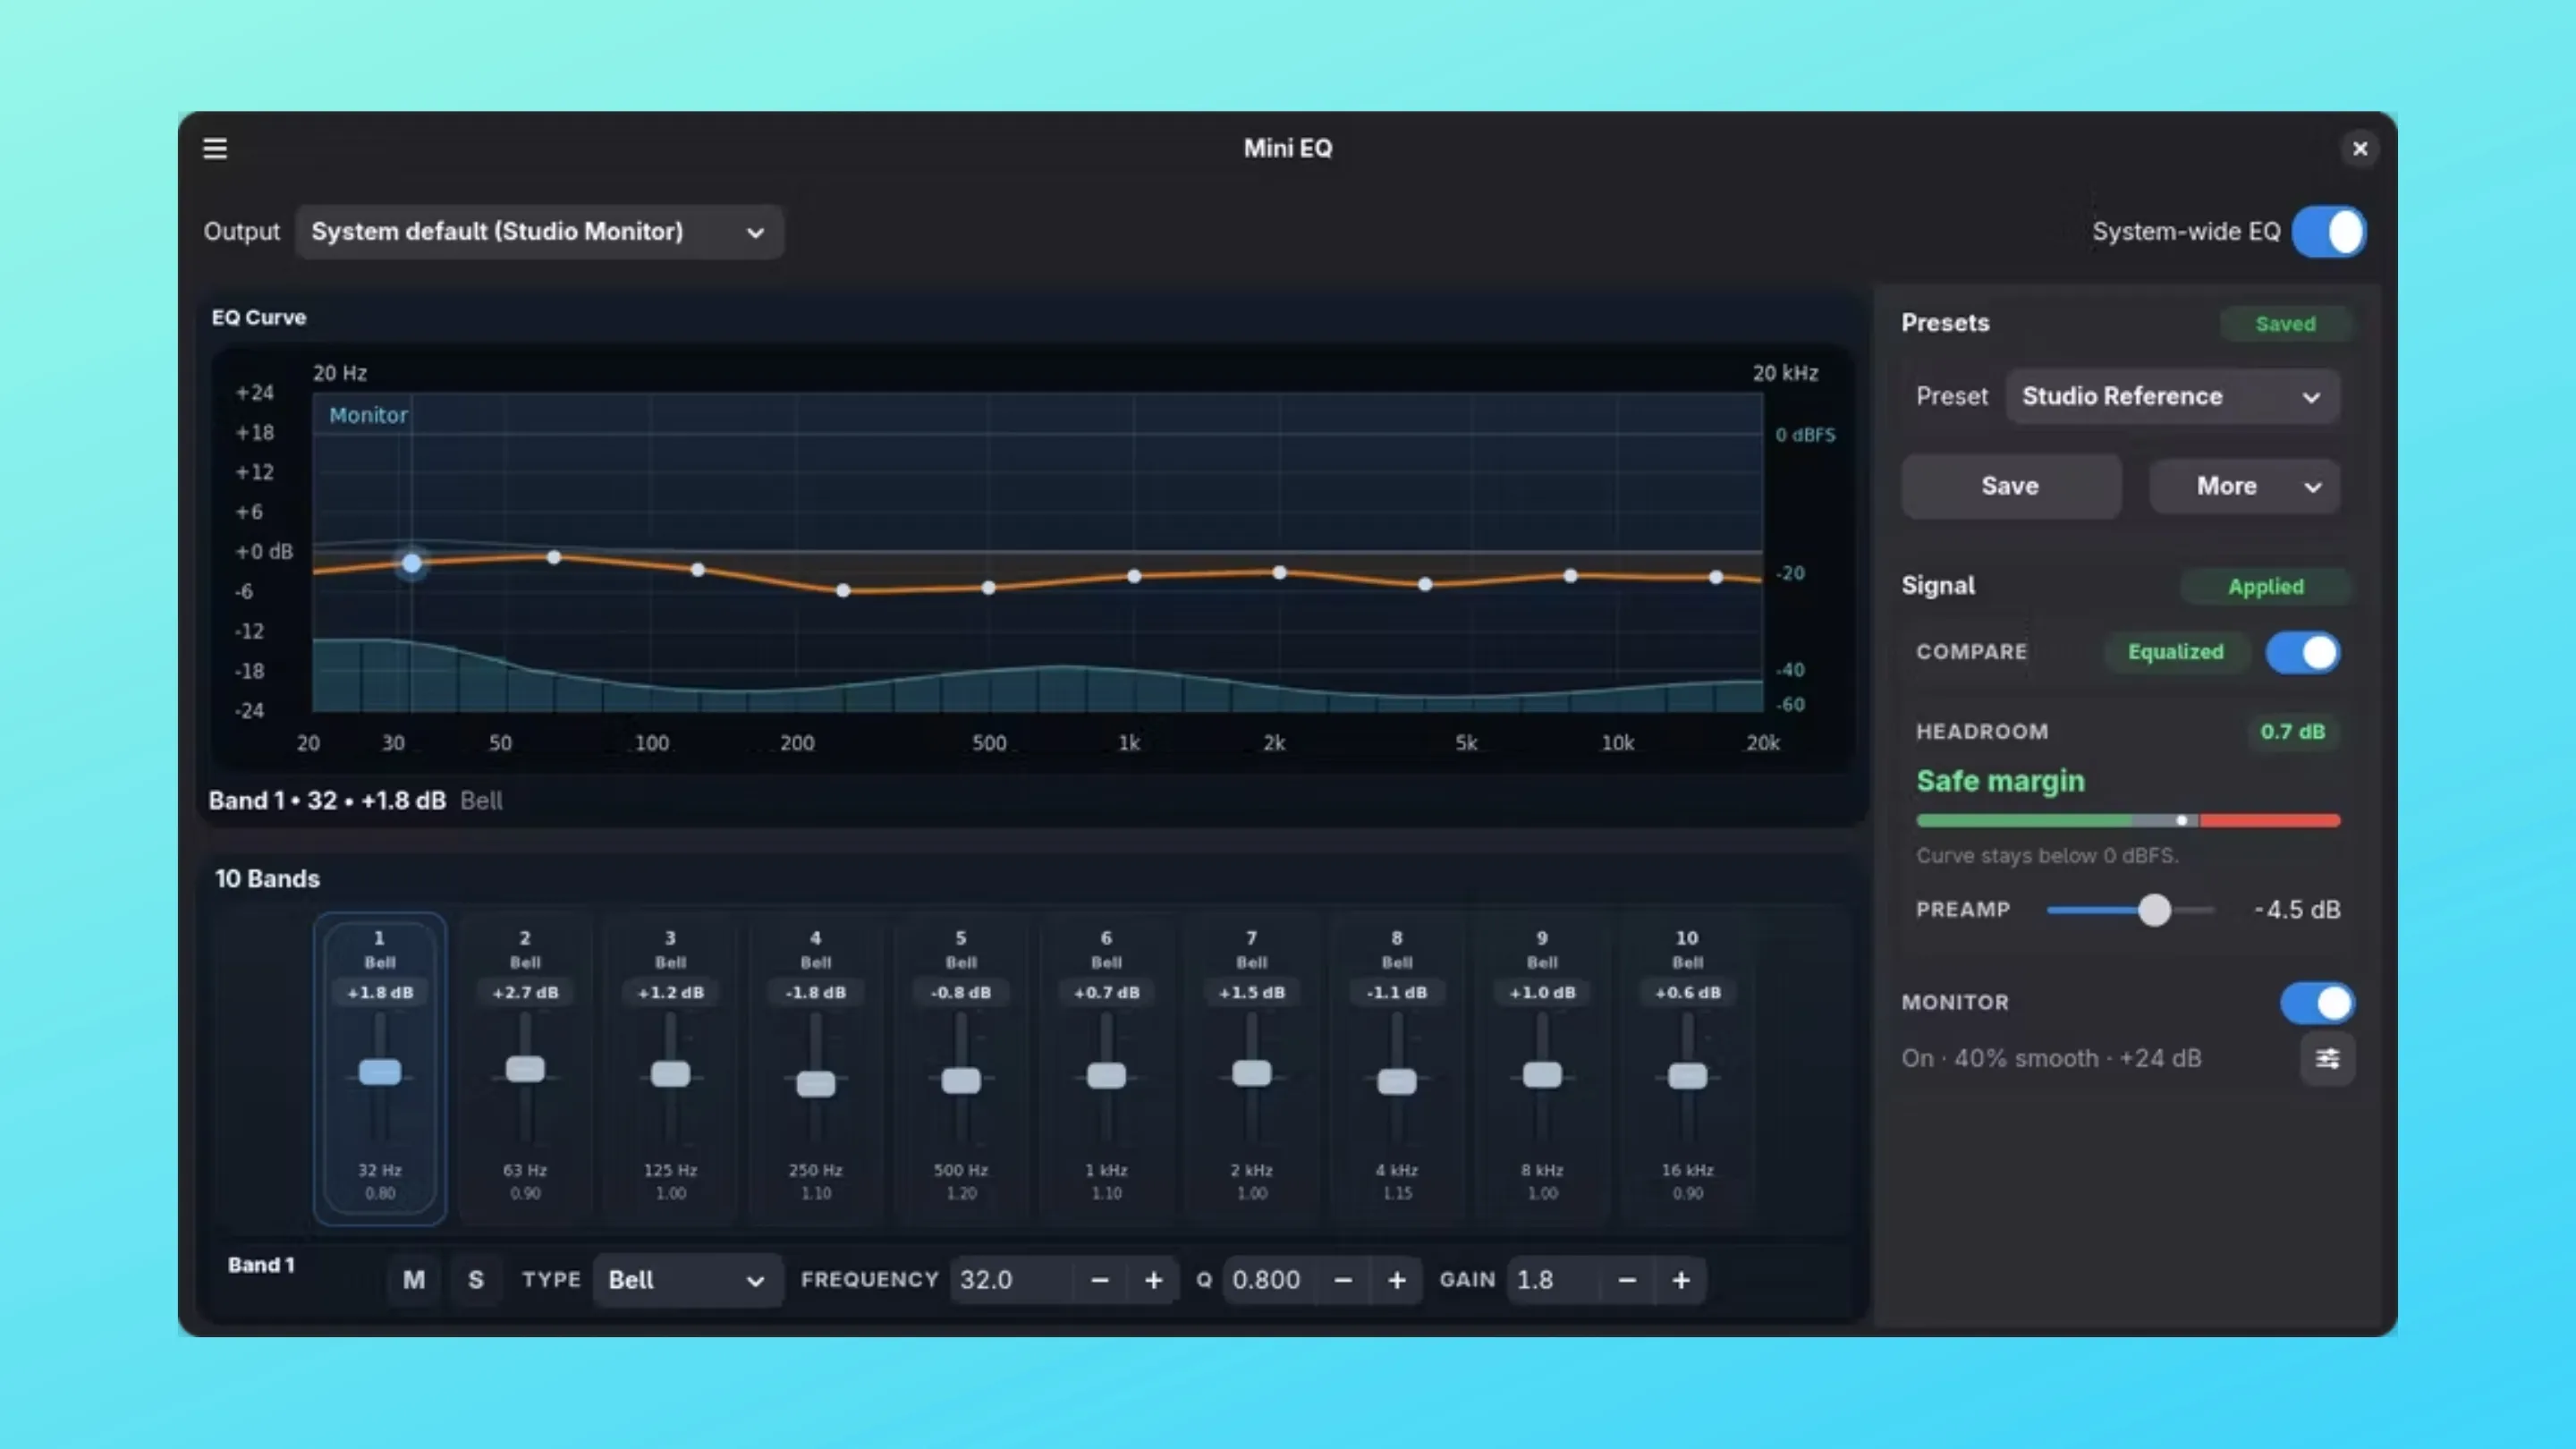Click the frequency minus stepper
The width and height of the screenshot is (2576, 1449).
coord(1099,1280)
